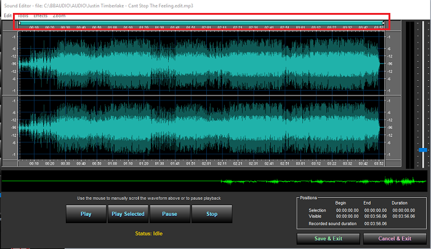Stop playback with the Stop button
This screenshot has height=249, width=431.
[212, 214]
